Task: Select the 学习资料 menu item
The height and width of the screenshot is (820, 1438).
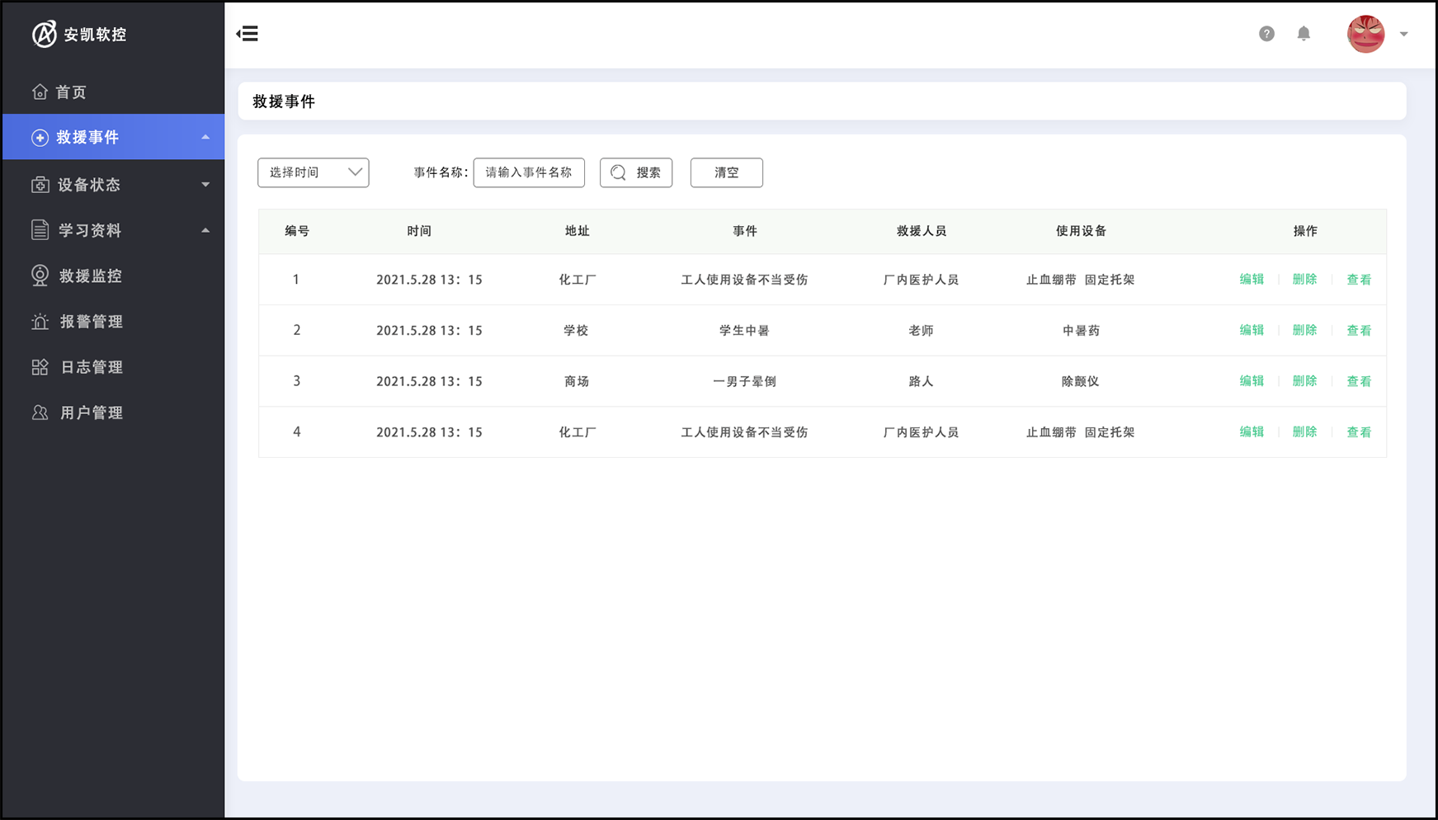Action: point(89,230)
